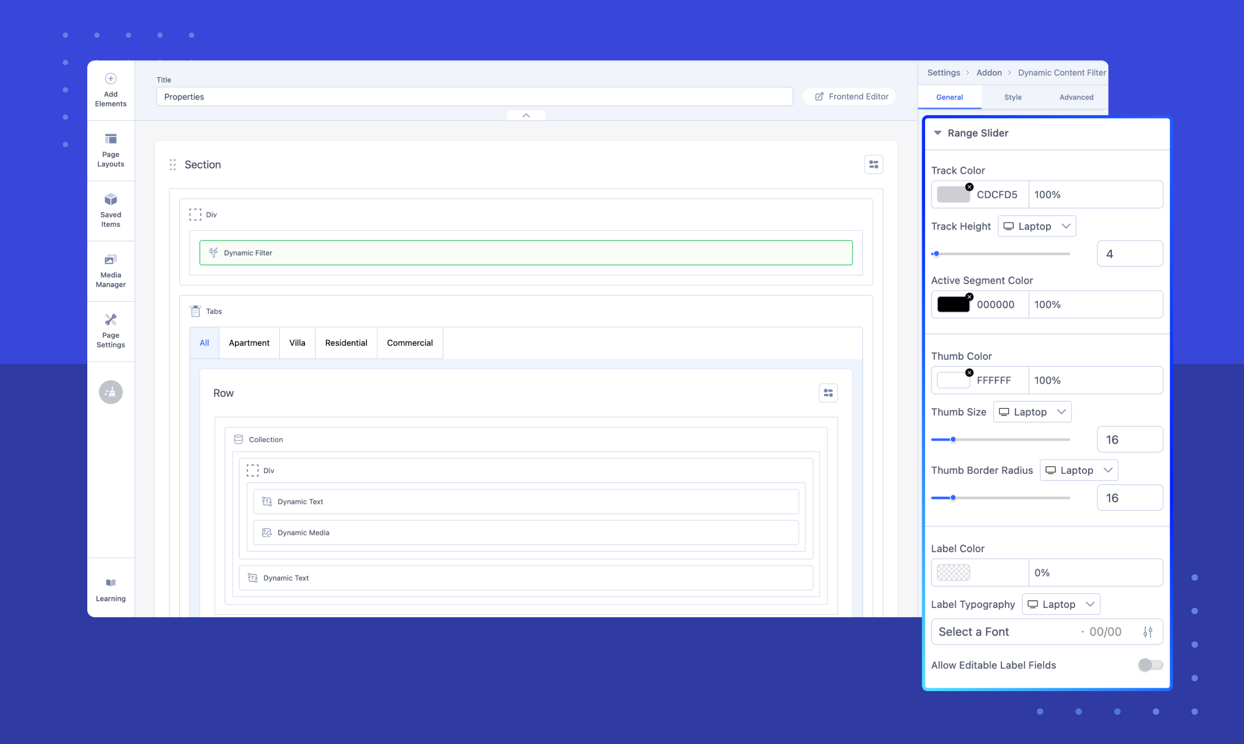Open the Page Layouts panel icon
This screenshot has width=1244, height=744.
[x=111, y=139]
